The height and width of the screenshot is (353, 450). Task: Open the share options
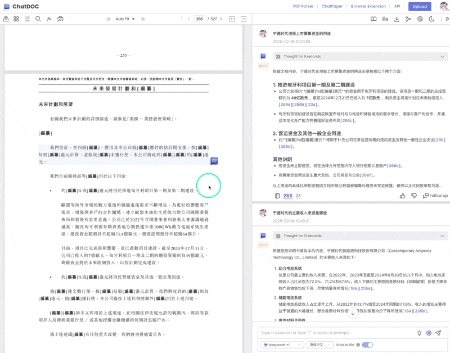pyautogui.click(x=408, y=19)
